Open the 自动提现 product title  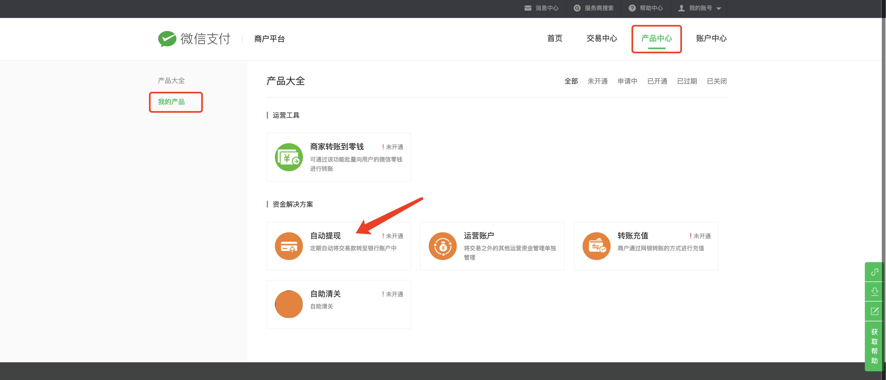[x=325, y=236]
